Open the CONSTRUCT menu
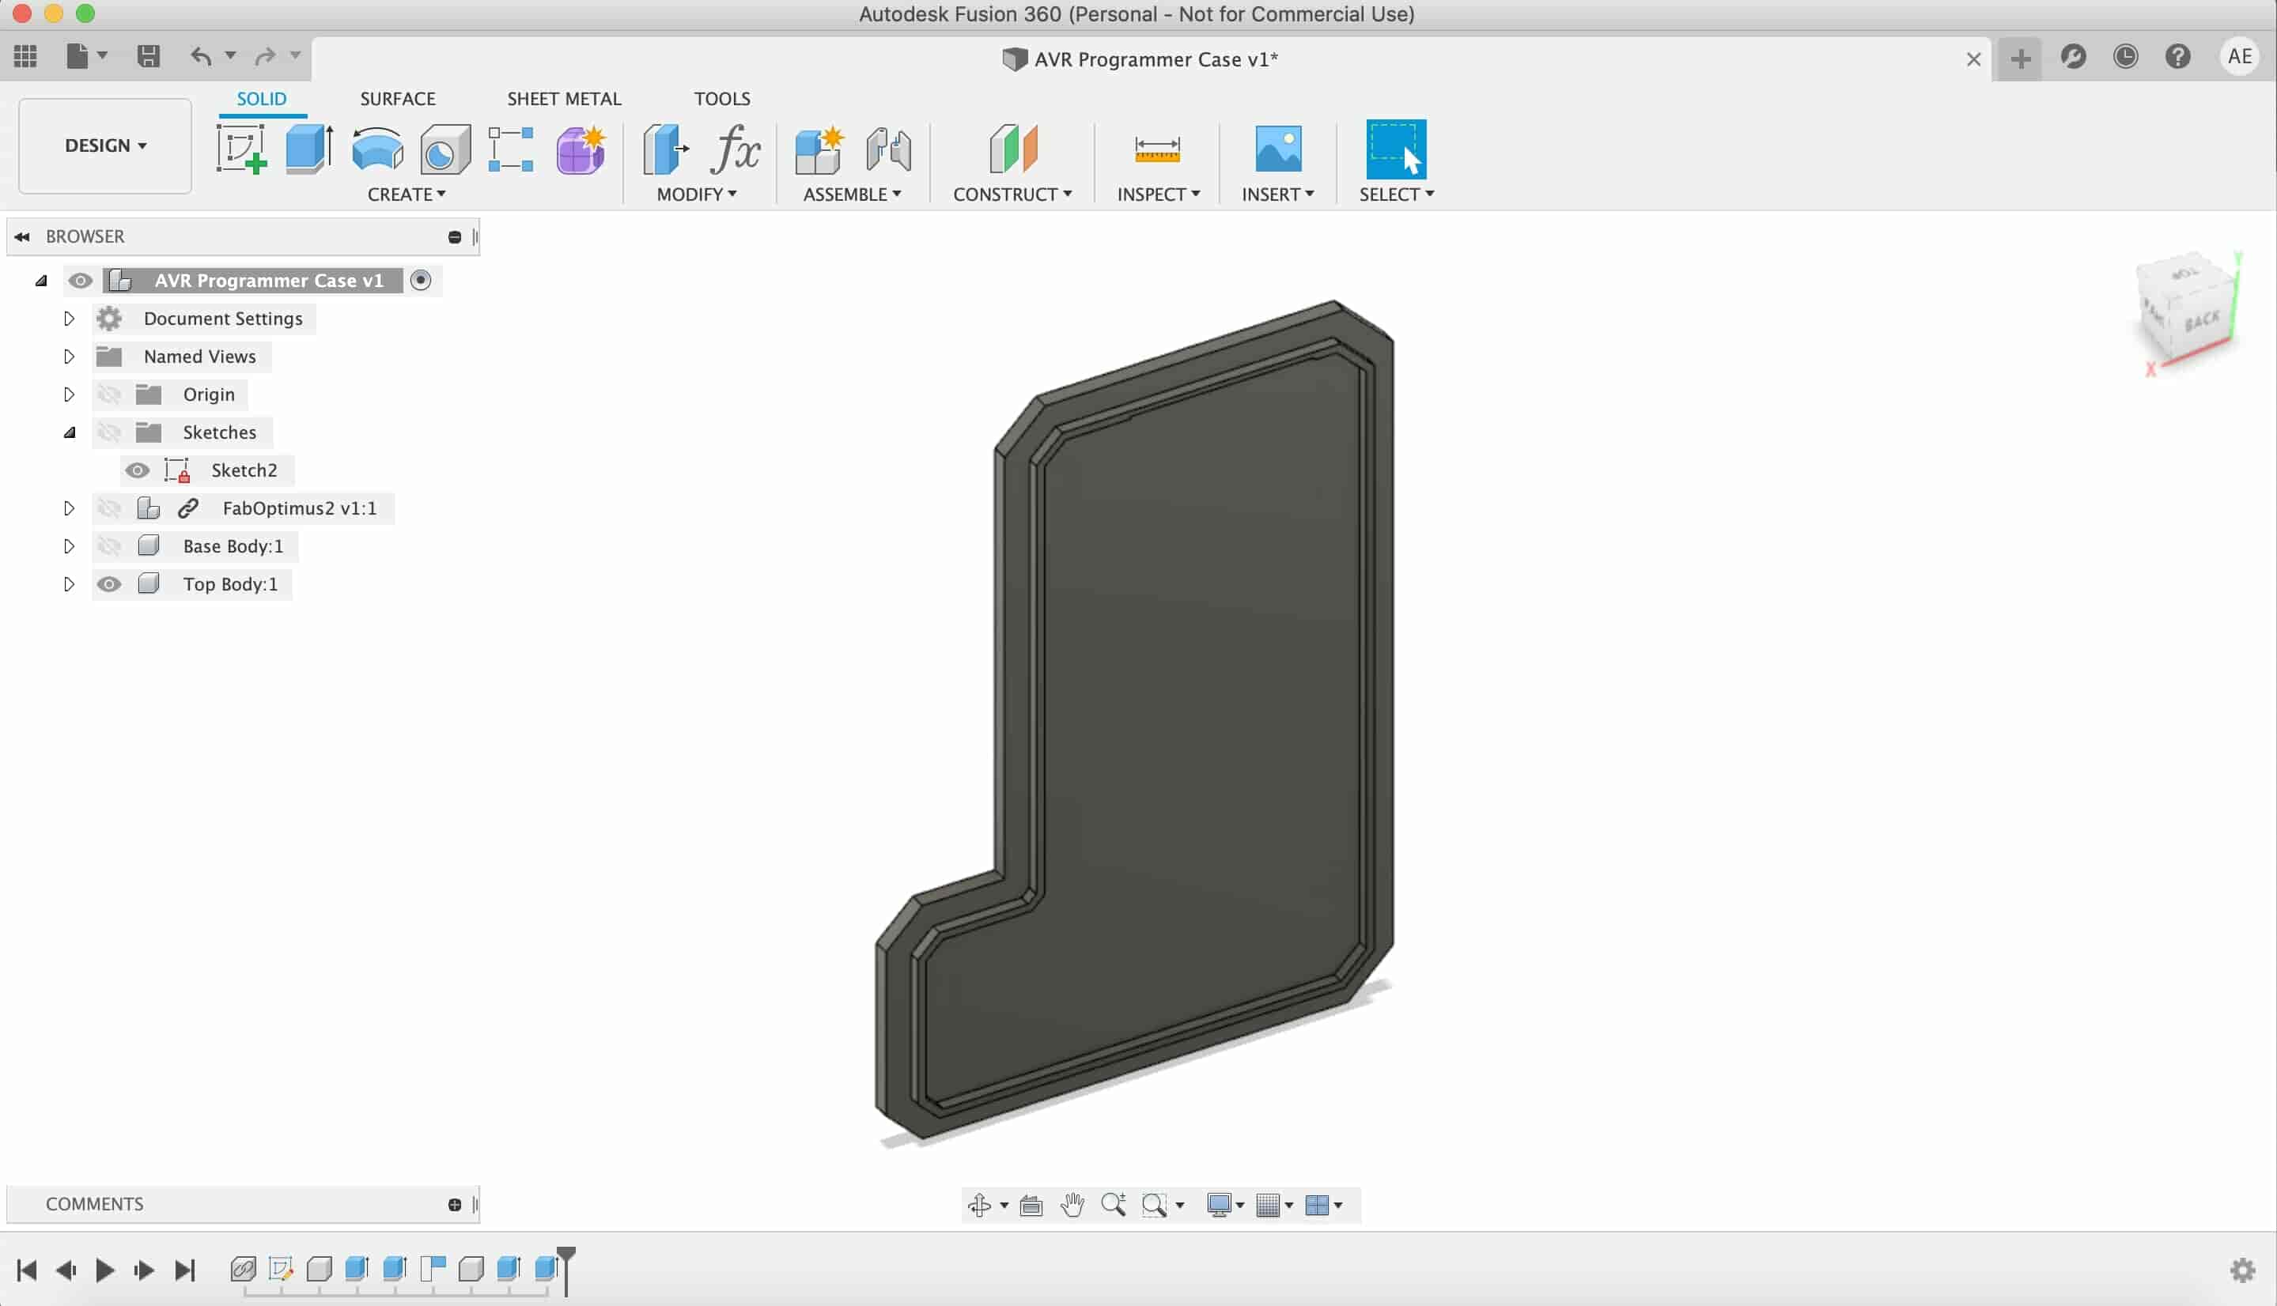Image resolution: width=2277 pixels, height=1306 pixels. [1013, 194]
